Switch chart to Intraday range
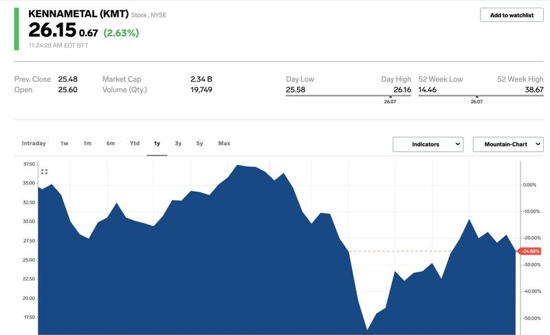 coord(34,143)
